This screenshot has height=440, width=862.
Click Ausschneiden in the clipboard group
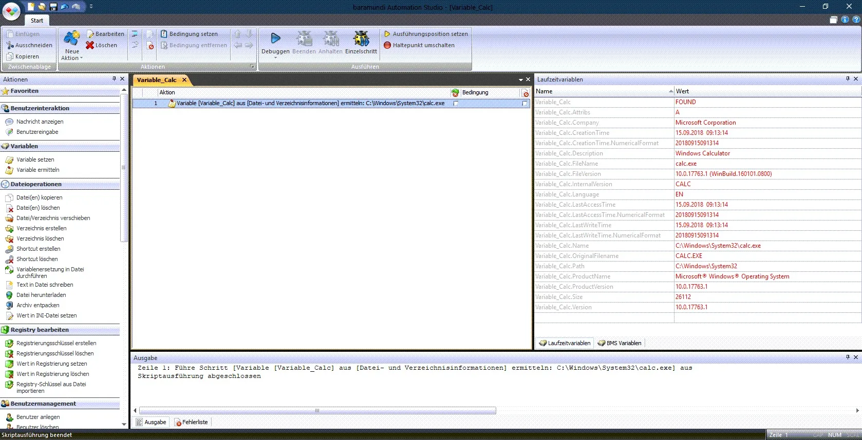pos(29,45)
